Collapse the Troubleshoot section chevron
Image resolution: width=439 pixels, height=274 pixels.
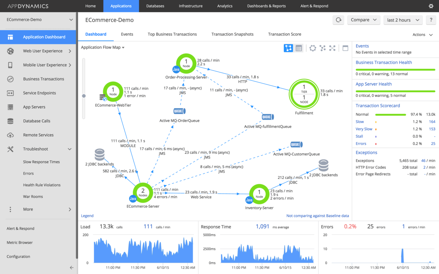pyautogui.click(x=70, y=149)
